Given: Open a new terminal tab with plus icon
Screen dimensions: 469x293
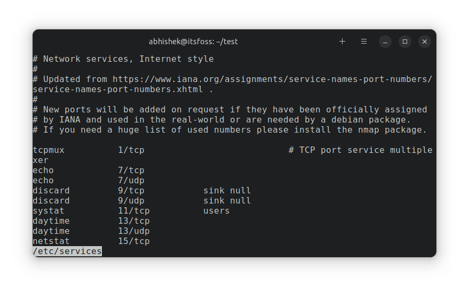Looking at the screenshot, I should (x=343, y=42).
